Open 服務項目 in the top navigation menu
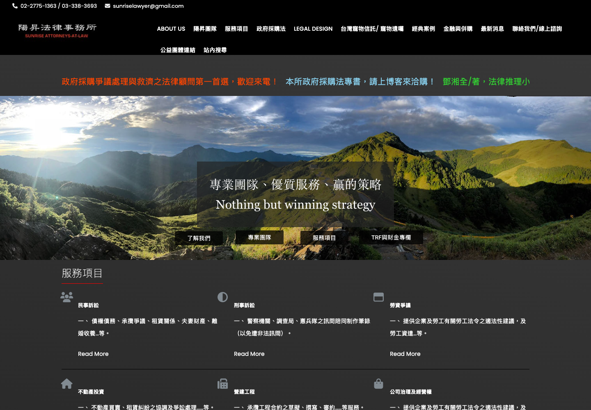 (236, 29)
